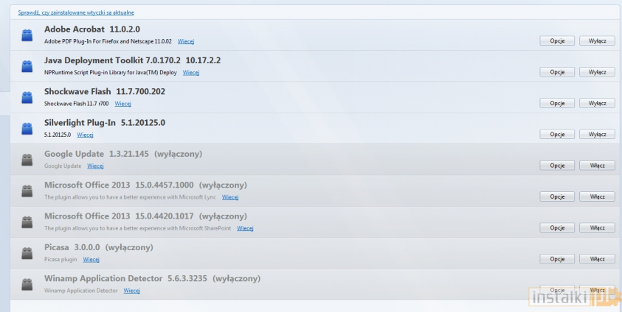This screenshot has height=312, width=622.
Task: Click the Microsoft Office 2013 15.0.4457.1000 icon
Action: click(27, 191)
